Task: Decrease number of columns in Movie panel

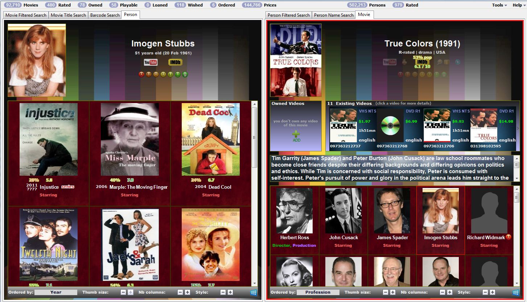Action: tap(442, 292)
